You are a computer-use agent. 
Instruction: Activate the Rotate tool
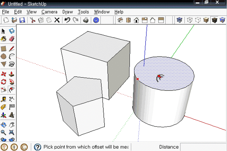point(4,82)
